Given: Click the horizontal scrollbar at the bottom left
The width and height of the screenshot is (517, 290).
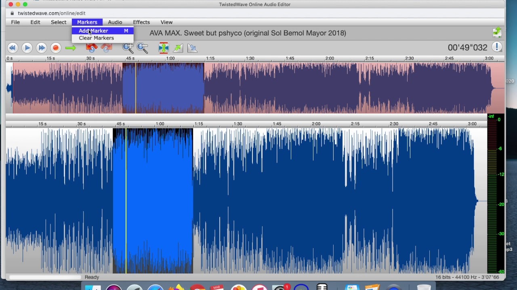Looking at the screenshot, I should (44, 277).
